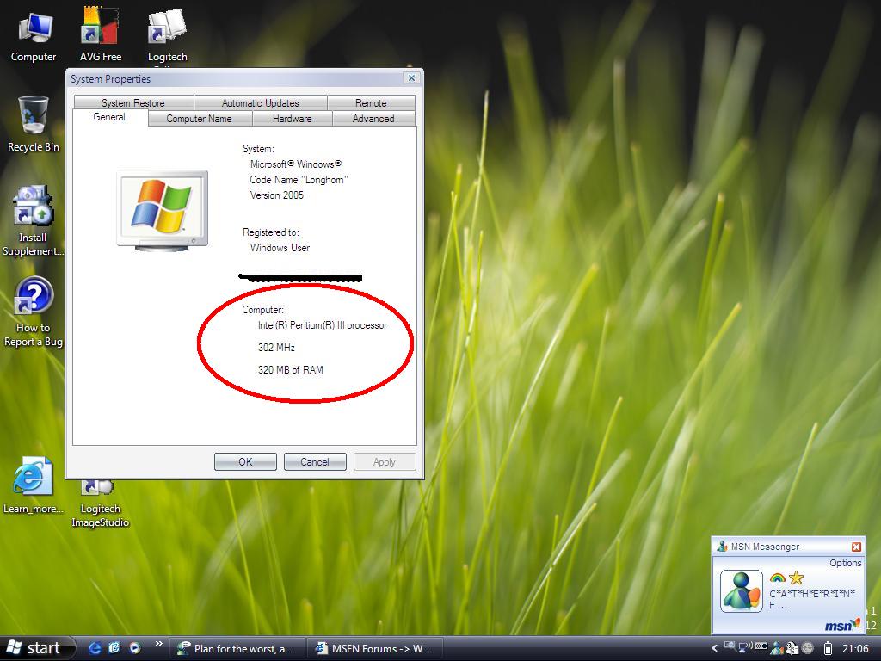The image size is (881, 661).
Task: Launch Internet Explorer from quick launch
Action: (x=95, y=648)
